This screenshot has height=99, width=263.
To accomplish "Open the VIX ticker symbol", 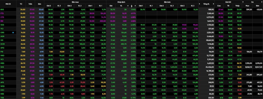I will 2,40.
